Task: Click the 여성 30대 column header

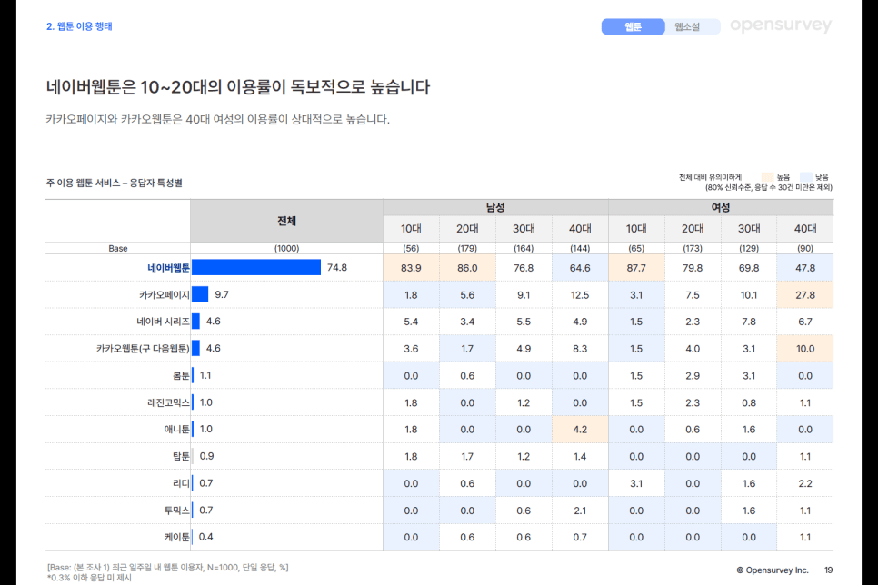Action: 749,228
